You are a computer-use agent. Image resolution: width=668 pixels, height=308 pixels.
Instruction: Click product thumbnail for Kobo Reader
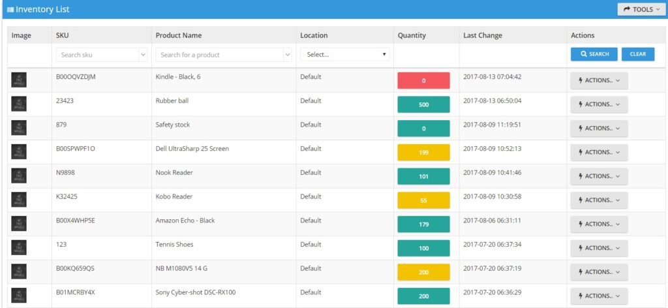(19, 200)
